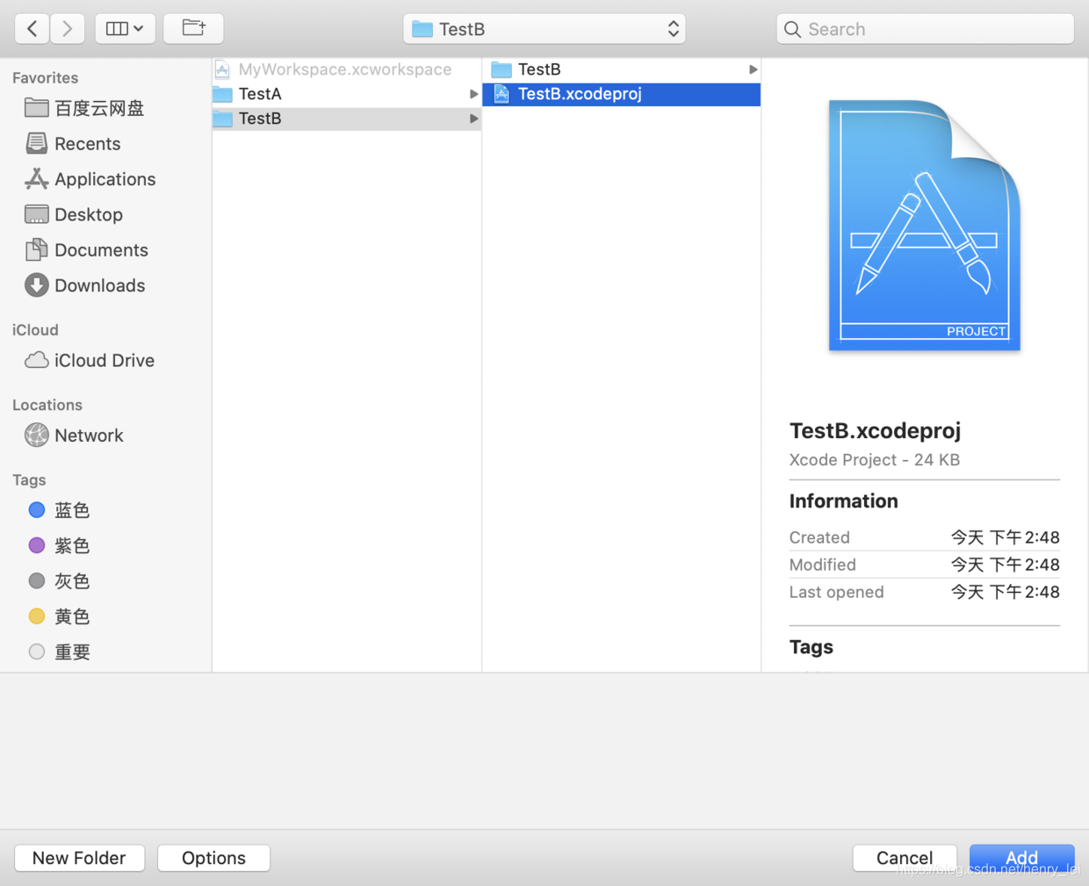Open the Options button
The height and width of the screenshot is (886, 1089).
[x=213, y=858]
